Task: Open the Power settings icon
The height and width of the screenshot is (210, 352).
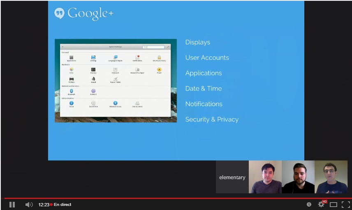Action: (159, 71)
